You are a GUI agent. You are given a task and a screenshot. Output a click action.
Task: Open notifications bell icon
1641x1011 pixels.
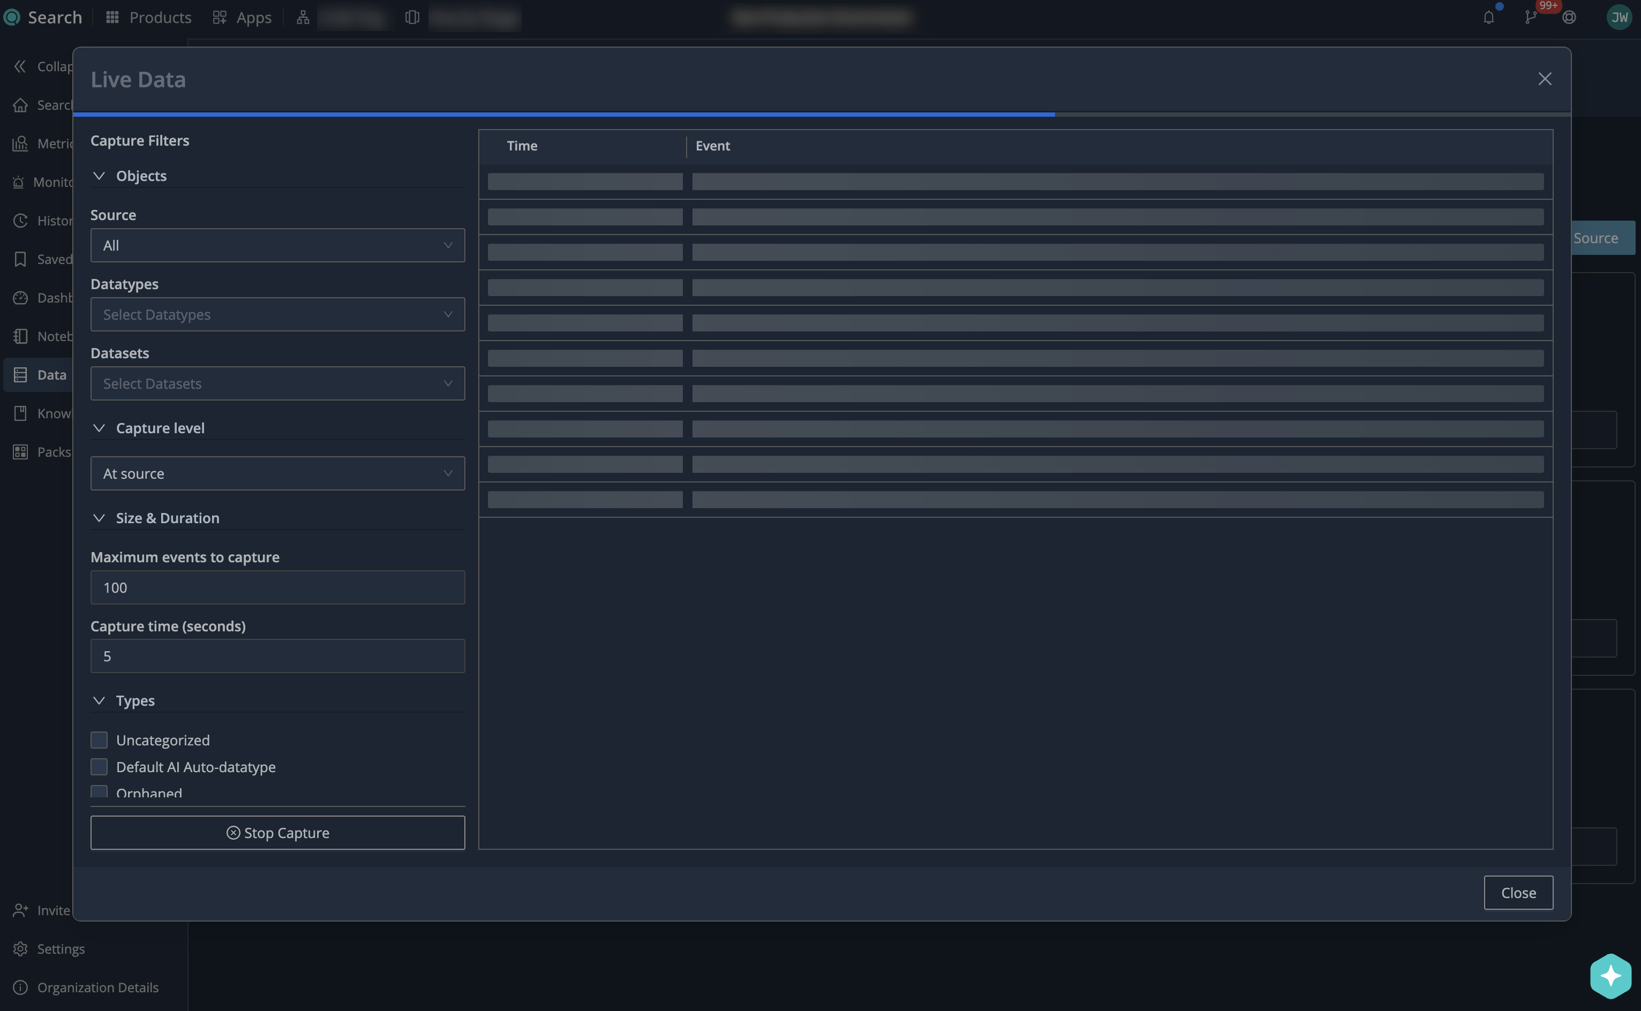tap(1488, 17)
